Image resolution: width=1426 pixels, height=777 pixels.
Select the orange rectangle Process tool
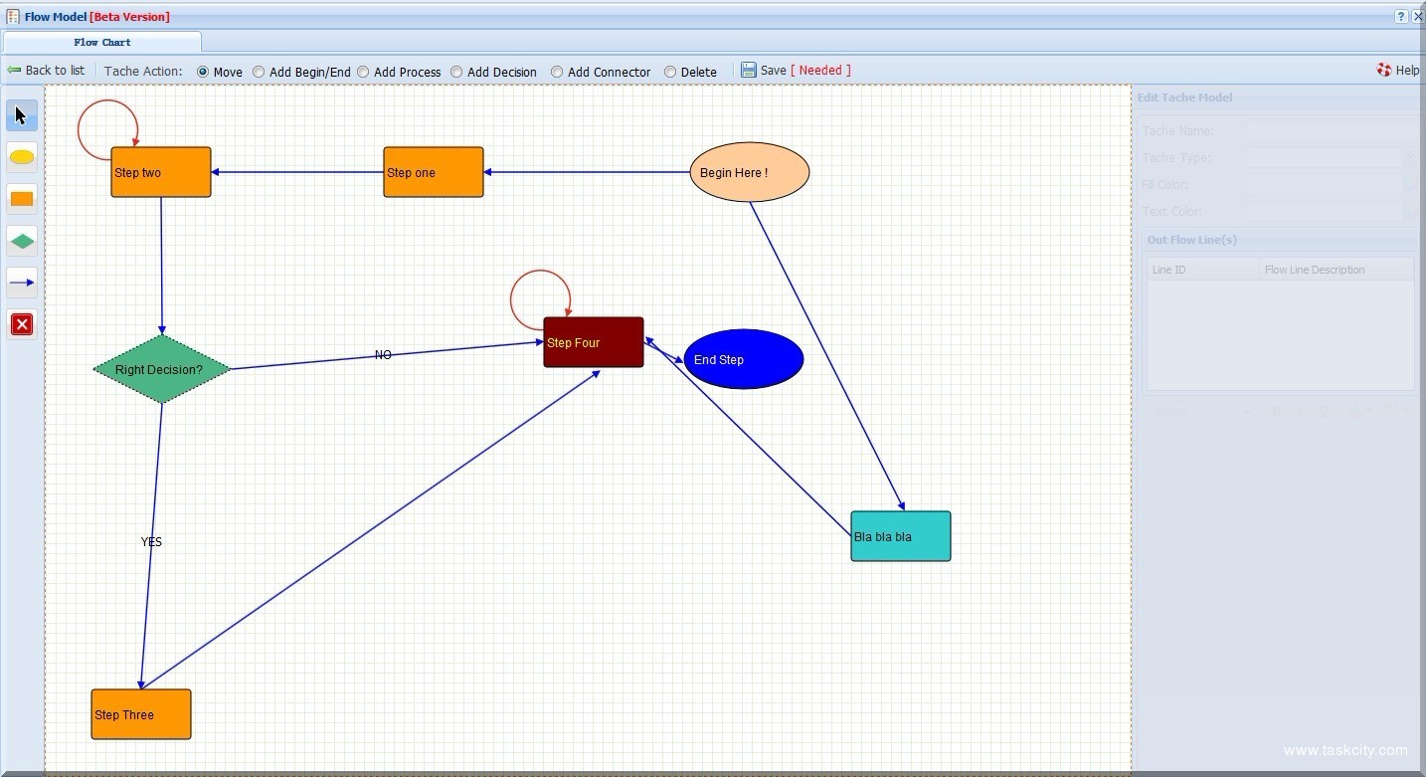click(x=22, y=199)
